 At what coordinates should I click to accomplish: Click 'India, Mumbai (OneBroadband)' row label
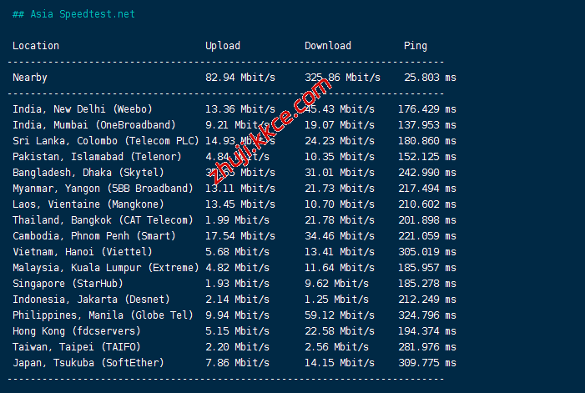94,125
